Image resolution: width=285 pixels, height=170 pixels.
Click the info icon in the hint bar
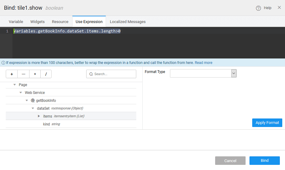coord(3,63)
